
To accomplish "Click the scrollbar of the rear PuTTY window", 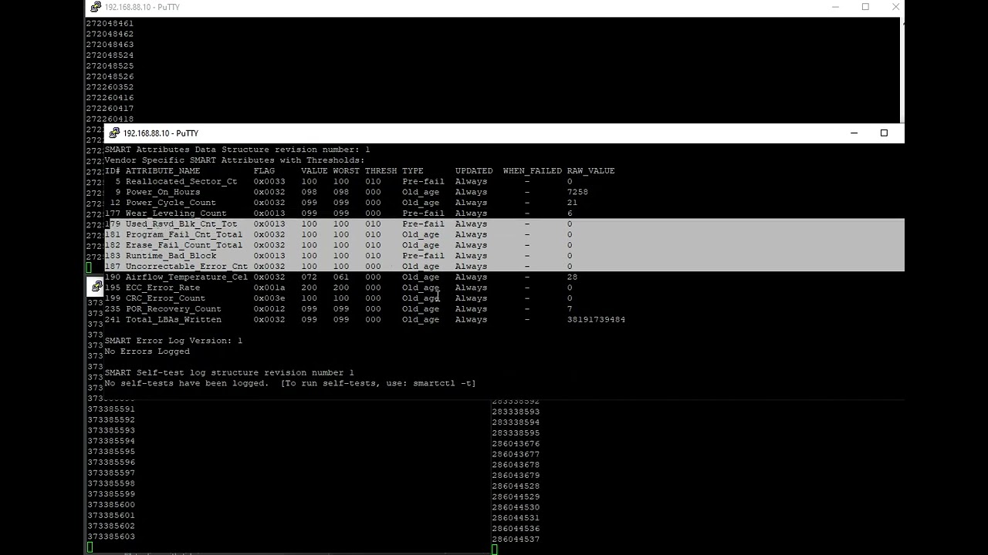I will coord(902,69).
